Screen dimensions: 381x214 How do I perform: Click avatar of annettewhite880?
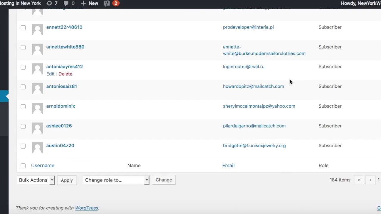point(37,49)
